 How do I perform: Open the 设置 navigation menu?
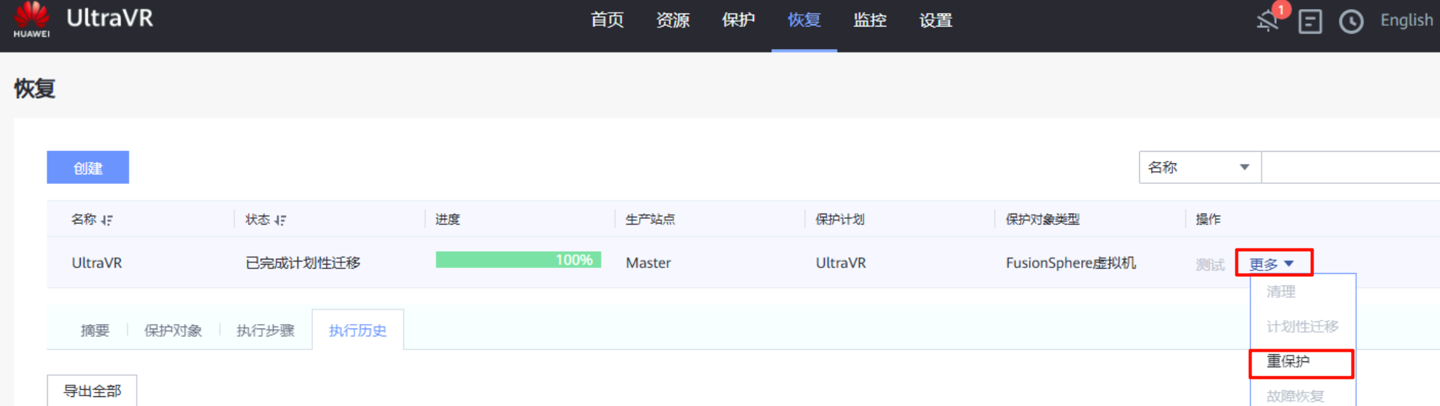point(935,21)
